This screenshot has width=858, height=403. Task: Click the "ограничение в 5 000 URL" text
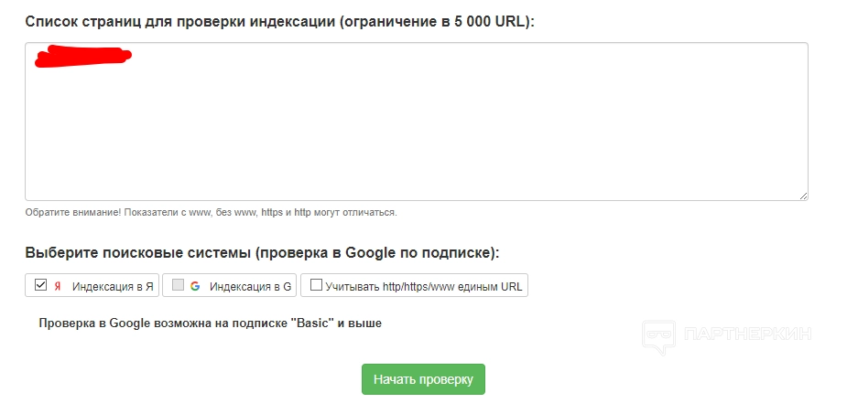point(434,21)
